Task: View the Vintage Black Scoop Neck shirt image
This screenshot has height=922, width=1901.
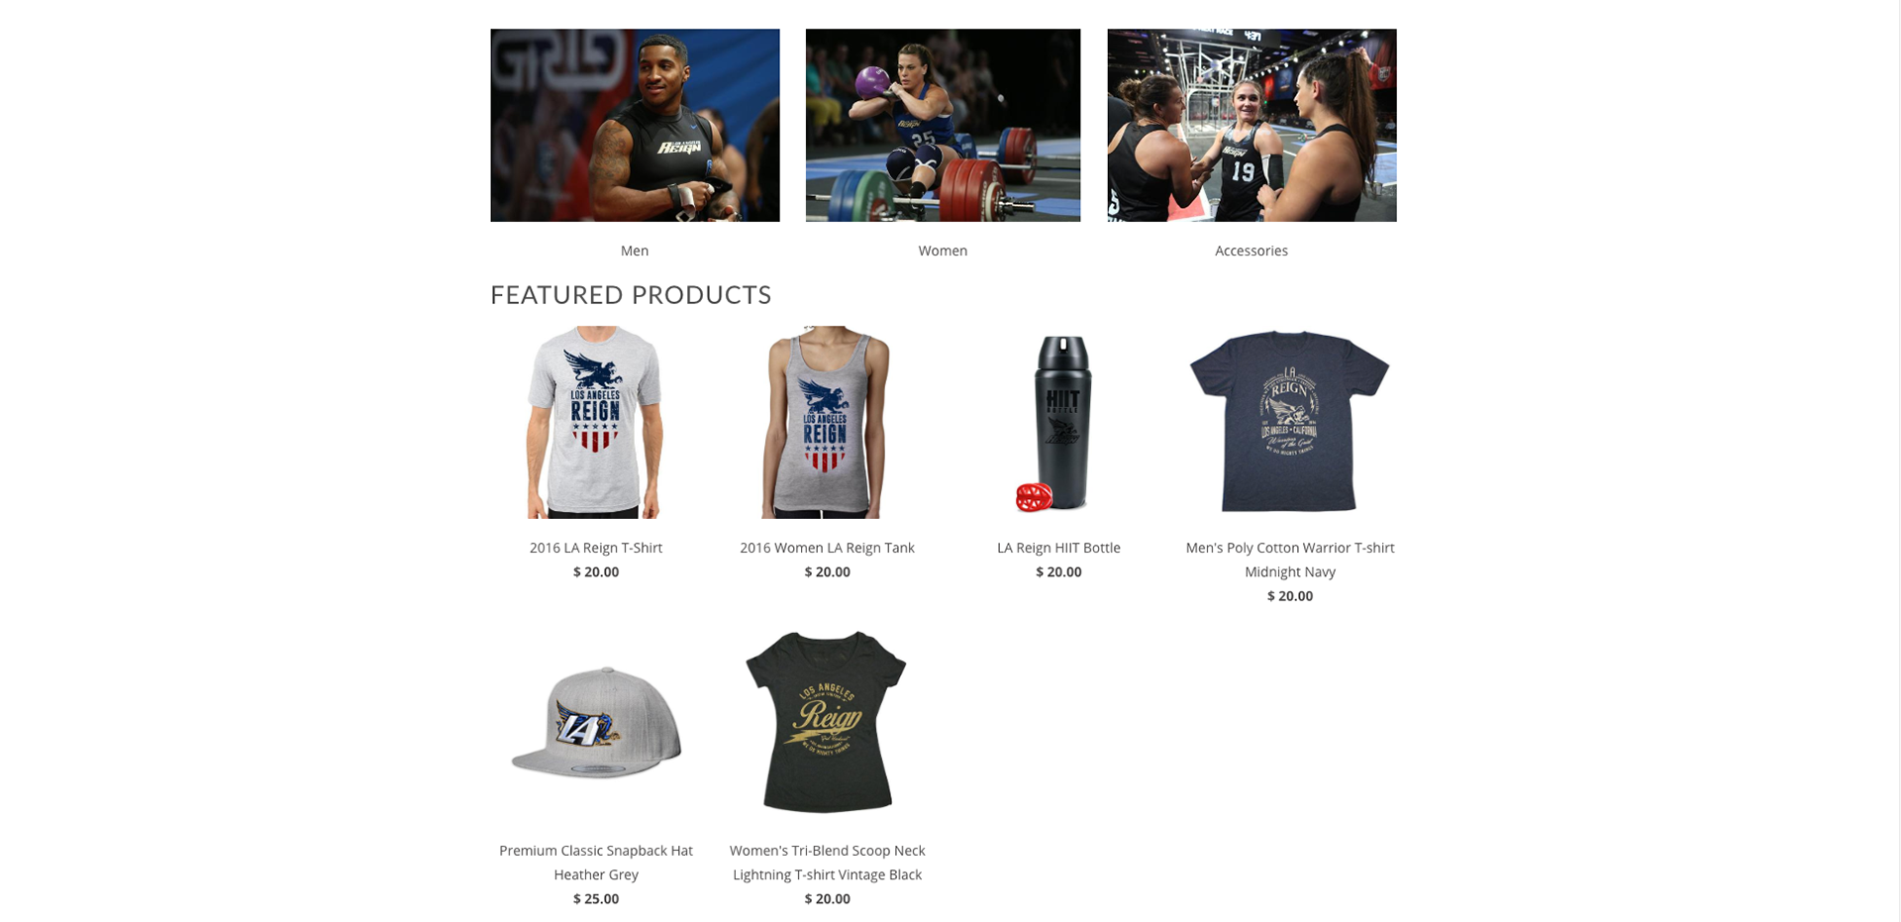Action: pyautogui.click(x=827, y=723)
